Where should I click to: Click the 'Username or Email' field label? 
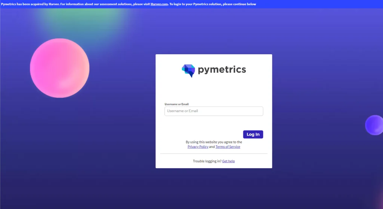click(177, 104)
